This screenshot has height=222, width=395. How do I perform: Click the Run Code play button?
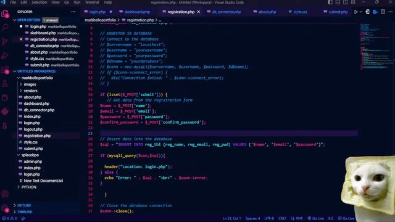pyautogui.click(x=355, y=12)
